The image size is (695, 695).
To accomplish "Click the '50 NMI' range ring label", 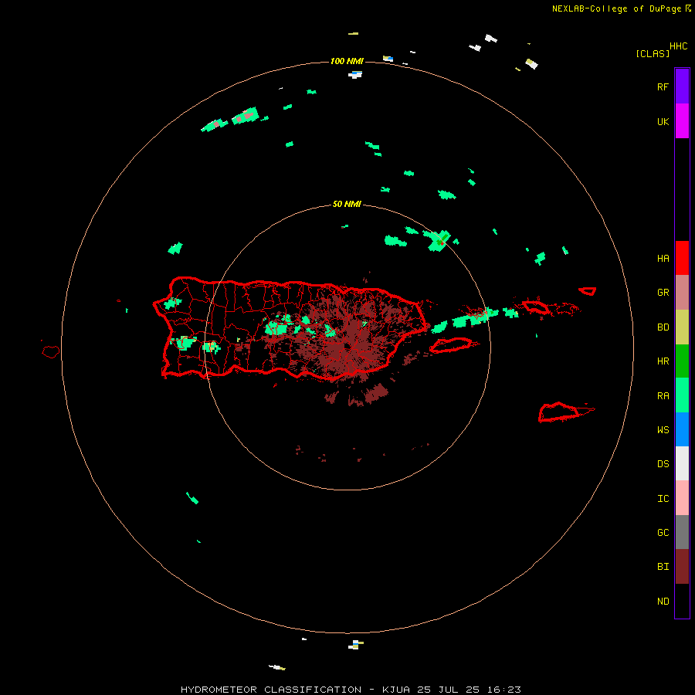I will 346,204.
